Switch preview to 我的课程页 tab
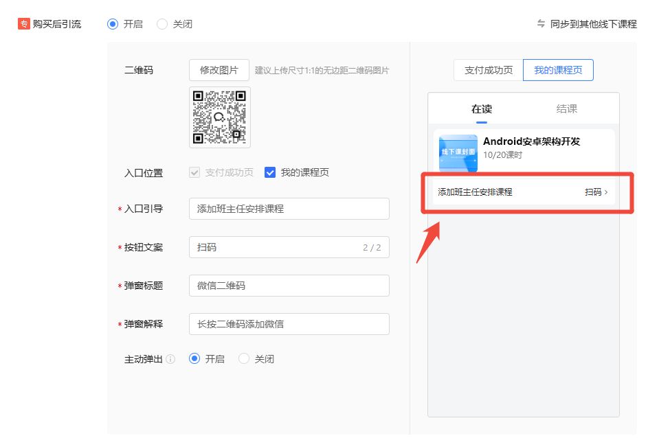Screen dimensions: 670x438 [x=558, y=70]
